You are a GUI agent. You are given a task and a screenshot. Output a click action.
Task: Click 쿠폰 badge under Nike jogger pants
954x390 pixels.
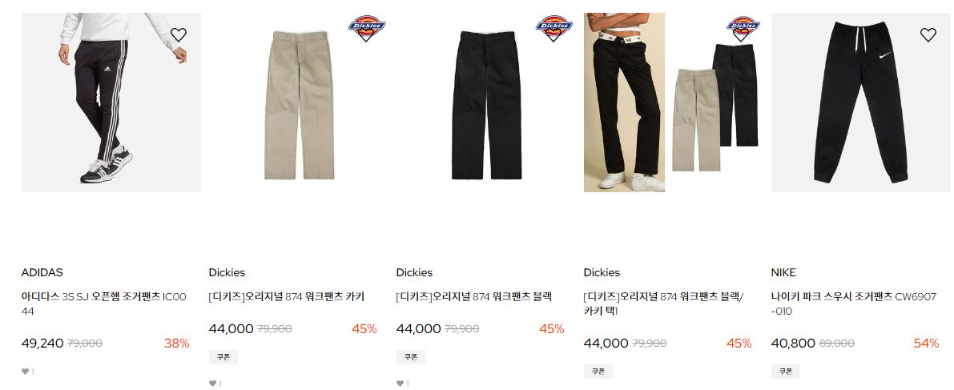point(786,372)
